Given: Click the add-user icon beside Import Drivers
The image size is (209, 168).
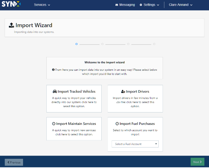Looking at the screenshot, I should pyautogui.click(x=123, y=92).
